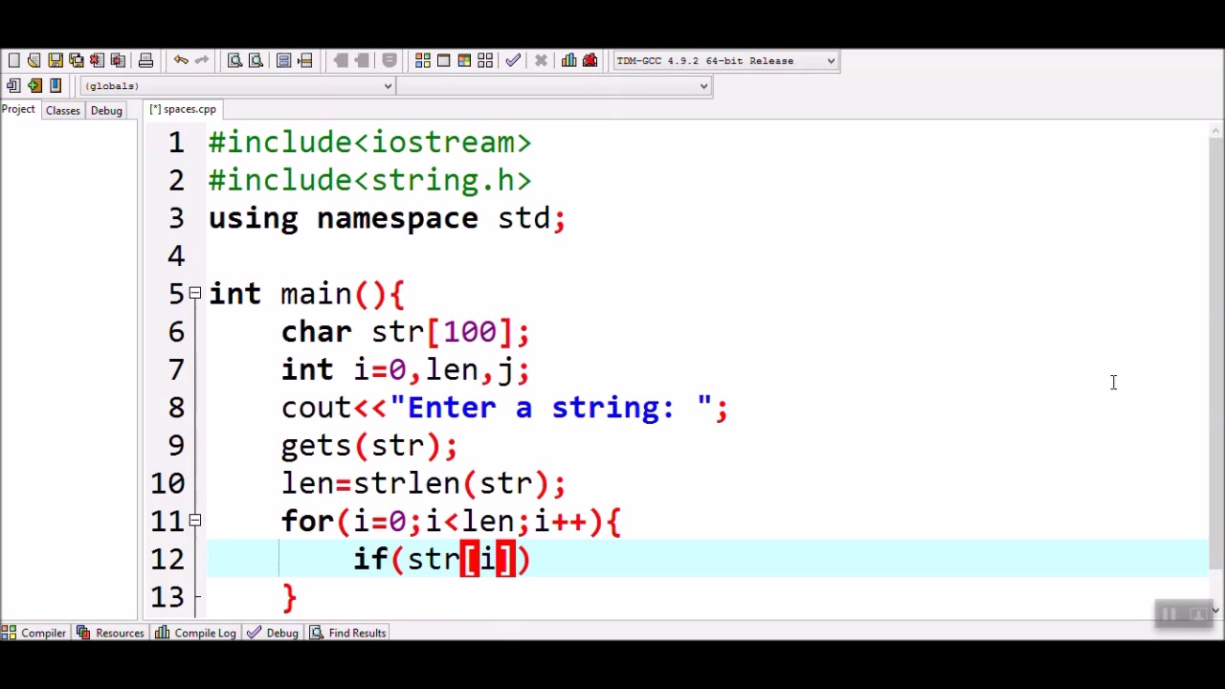Place cursor on '#include<iostream>' line
Screen dimensions: 1225x689
tap(369, 142)
